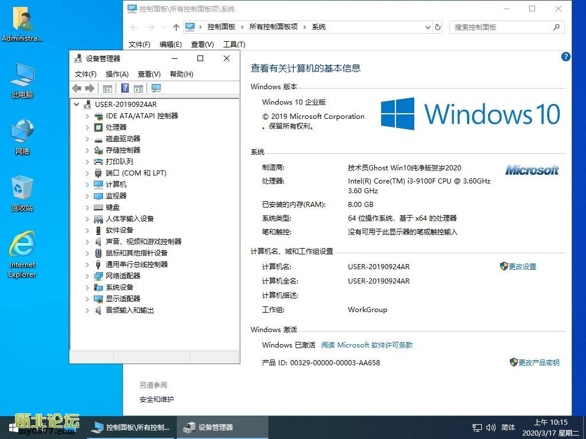Click the blue Help question mark toolbar icon
The width and height of the screenshot is (586, 439).
pos(125,88)
